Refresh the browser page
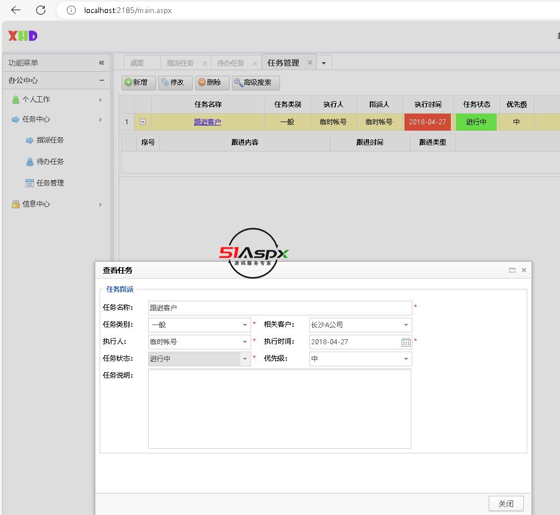560x515 pixels. pyautogui.click(x=41, y=10)
